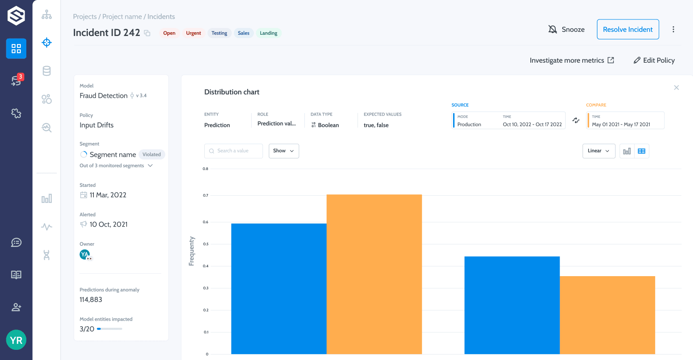Click the Resolve Incident button
This screenshot has width=693, height=360.
[x=628, y=29]
